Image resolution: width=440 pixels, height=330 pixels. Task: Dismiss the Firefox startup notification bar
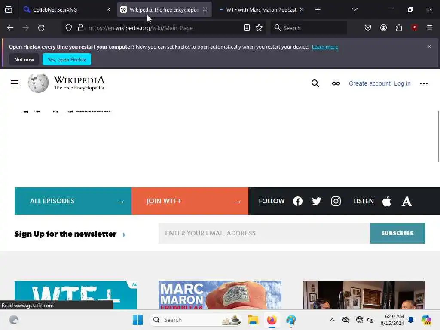tap(429, 46)
